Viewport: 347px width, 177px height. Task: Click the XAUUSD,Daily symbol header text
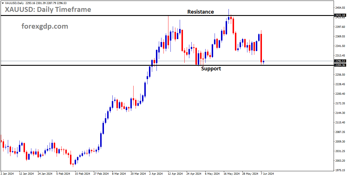[14, 3]
